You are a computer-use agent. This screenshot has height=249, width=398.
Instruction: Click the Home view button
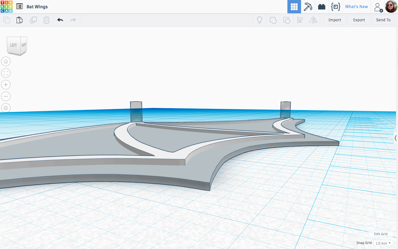pos(6,61)
